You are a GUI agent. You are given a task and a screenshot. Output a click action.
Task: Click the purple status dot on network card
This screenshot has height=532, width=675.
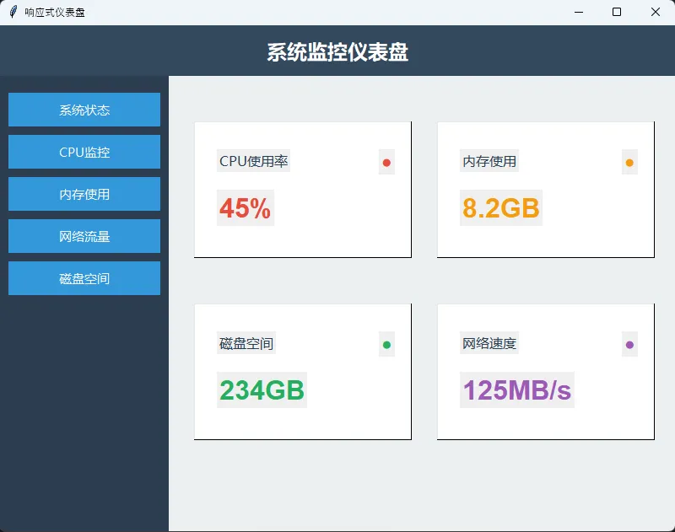point(629,345)
